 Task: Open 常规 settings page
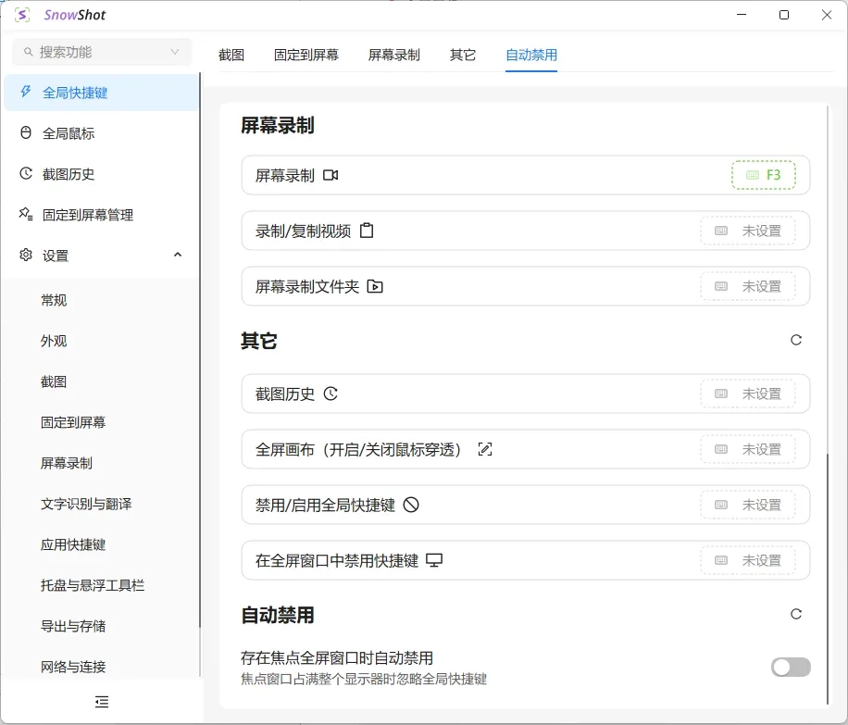point(102,300)
